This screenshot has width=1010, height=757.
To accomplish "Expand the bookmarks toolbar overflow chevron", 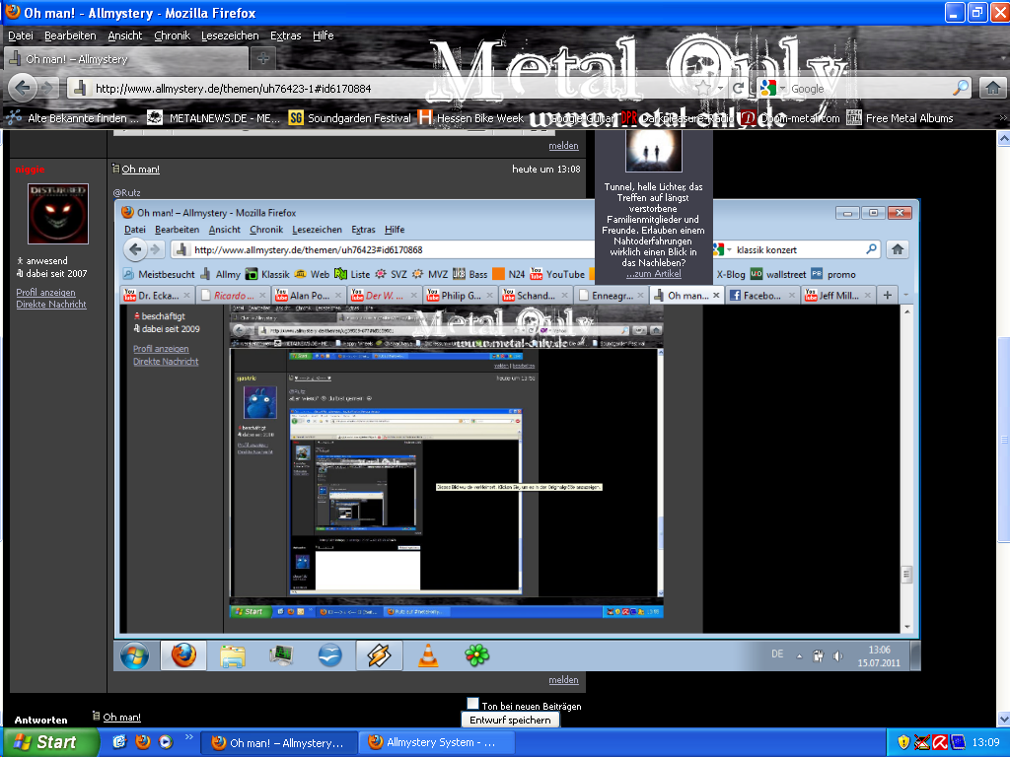I will click(x=1002, y=118).
